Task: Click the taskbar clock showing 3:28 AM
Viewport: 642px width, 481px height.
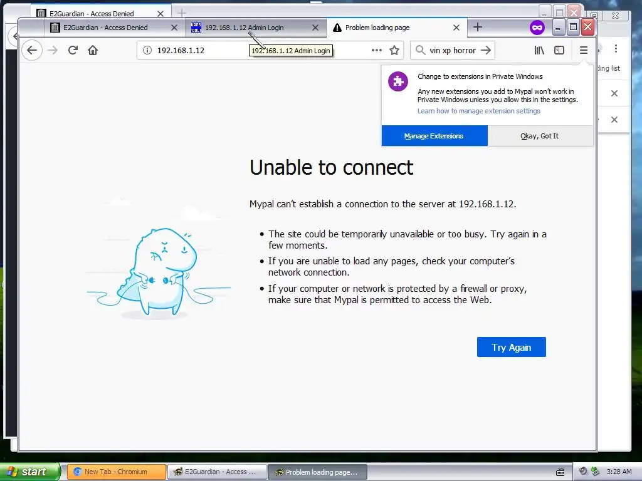Action: pyautogui.click(x=619, y=472)
